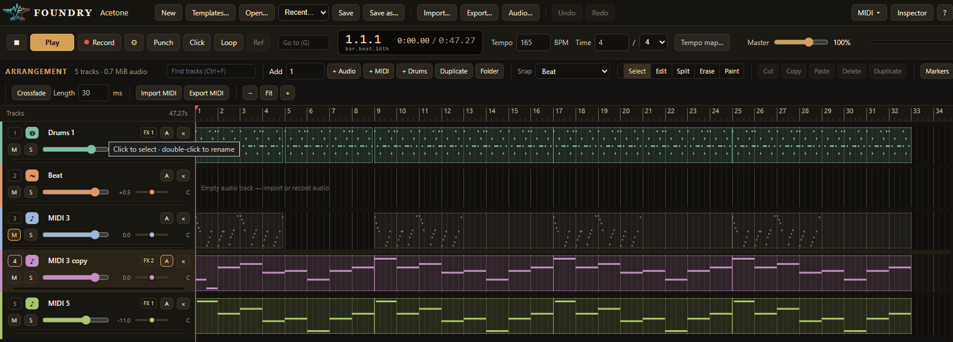Open FX 2 on MIDI 3 copy track

[148, 261]
